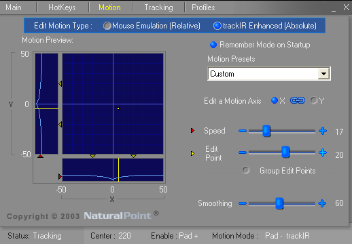
Task: Close the window with the X button
Action: coord(346,7)
